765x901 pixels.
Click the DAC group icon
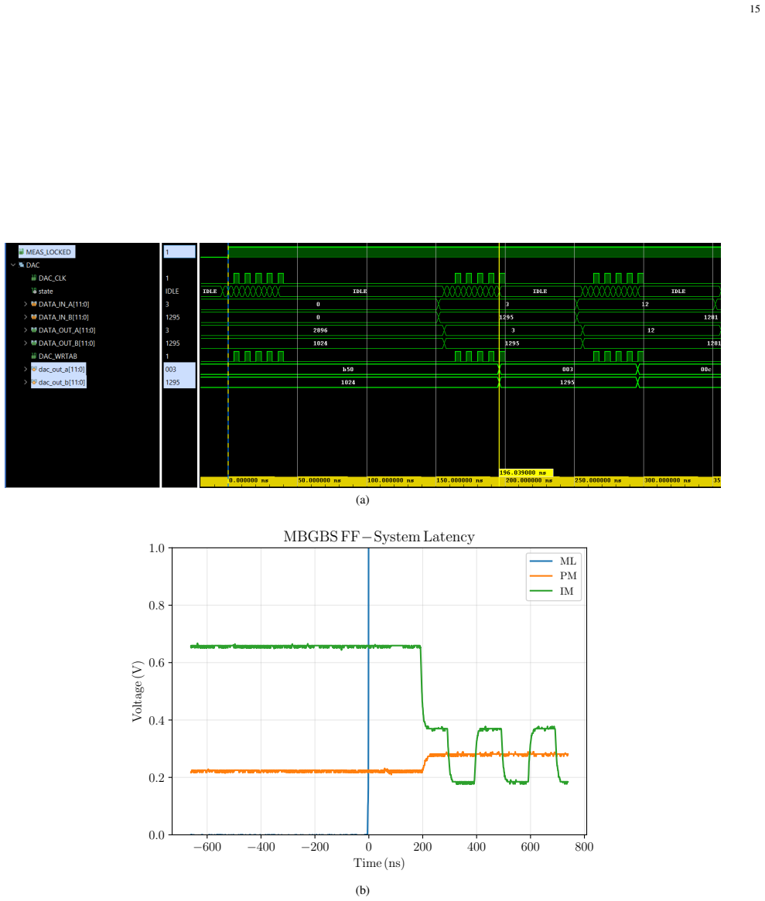coord(21,265)
